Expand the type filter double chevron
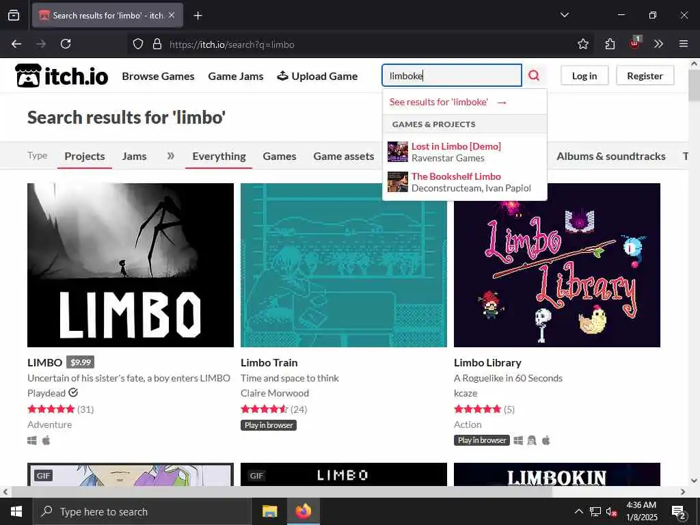 pyautogui.click(x=170, y=156)
